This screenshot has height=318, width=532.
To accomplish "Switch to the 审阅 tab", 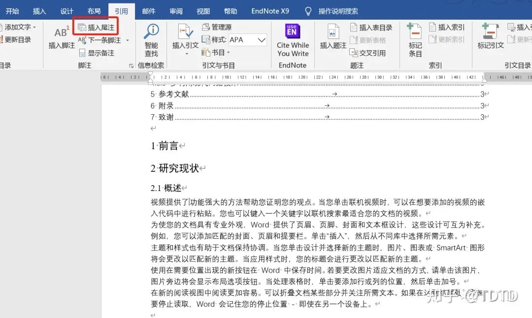I will pos(176,11).
